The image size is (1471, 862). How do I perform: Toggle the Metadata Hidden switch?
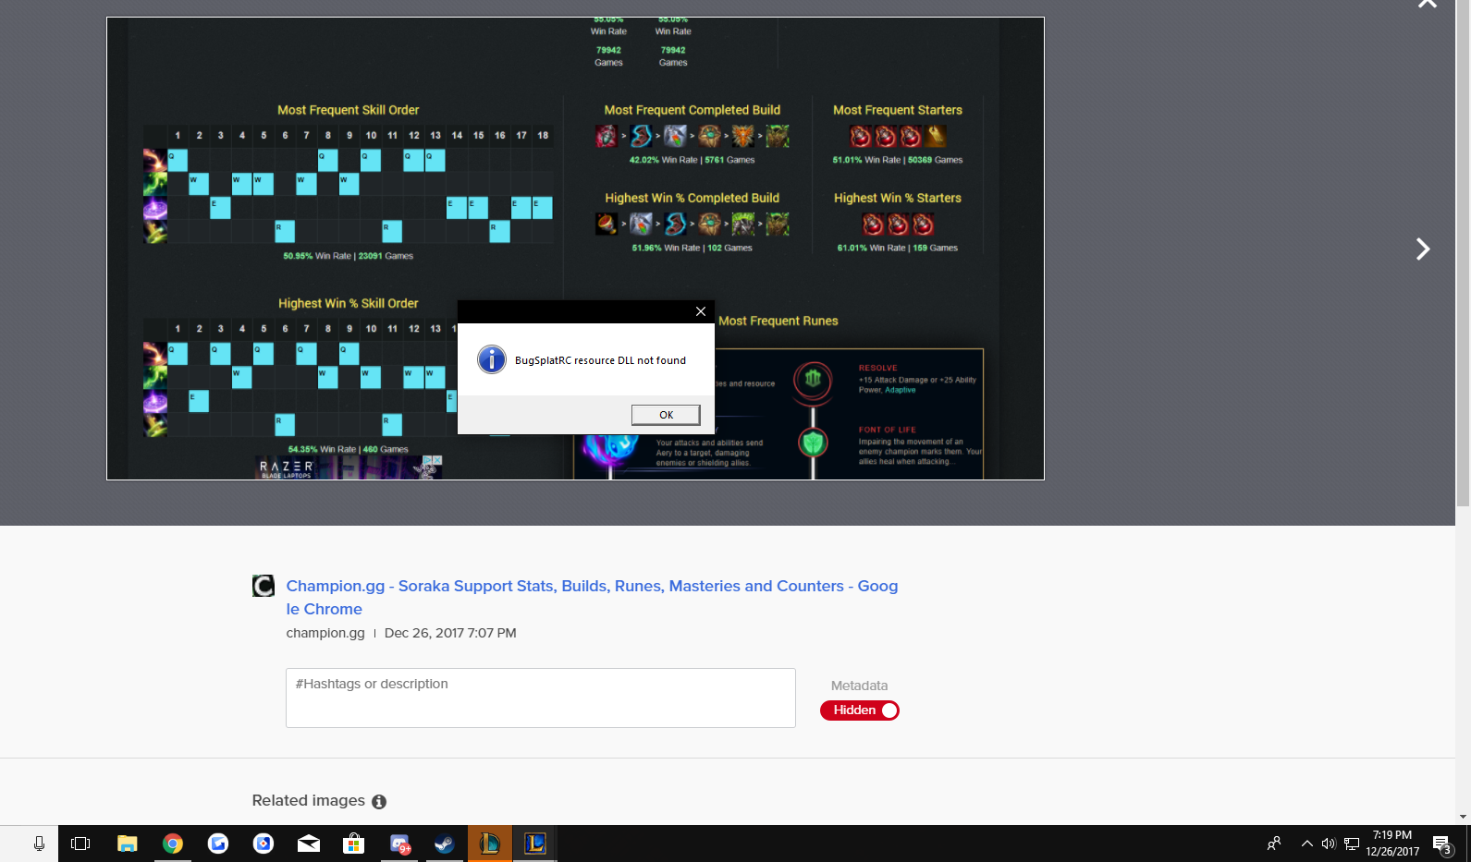pyautogui.click(x=859, y=710)
